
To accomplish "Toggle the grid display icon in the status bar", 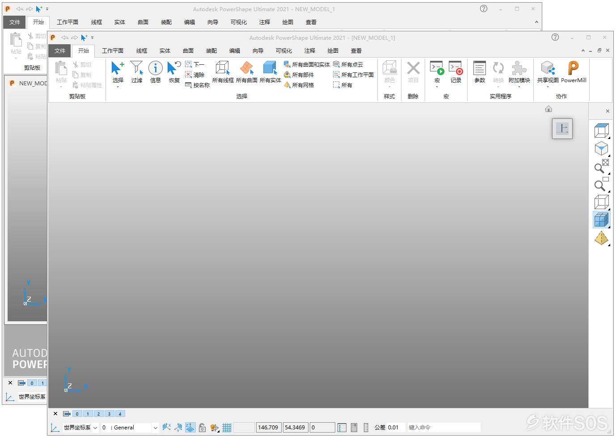I will point(227,428).
